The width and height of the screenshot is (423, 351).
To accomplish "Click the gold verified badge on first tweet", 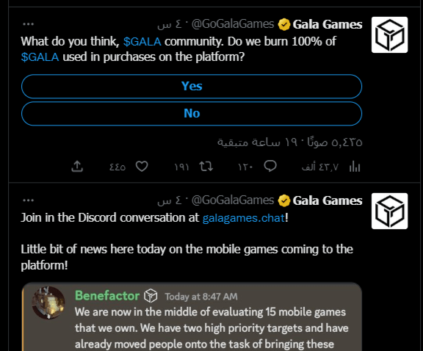I will (x=284, y=24).
